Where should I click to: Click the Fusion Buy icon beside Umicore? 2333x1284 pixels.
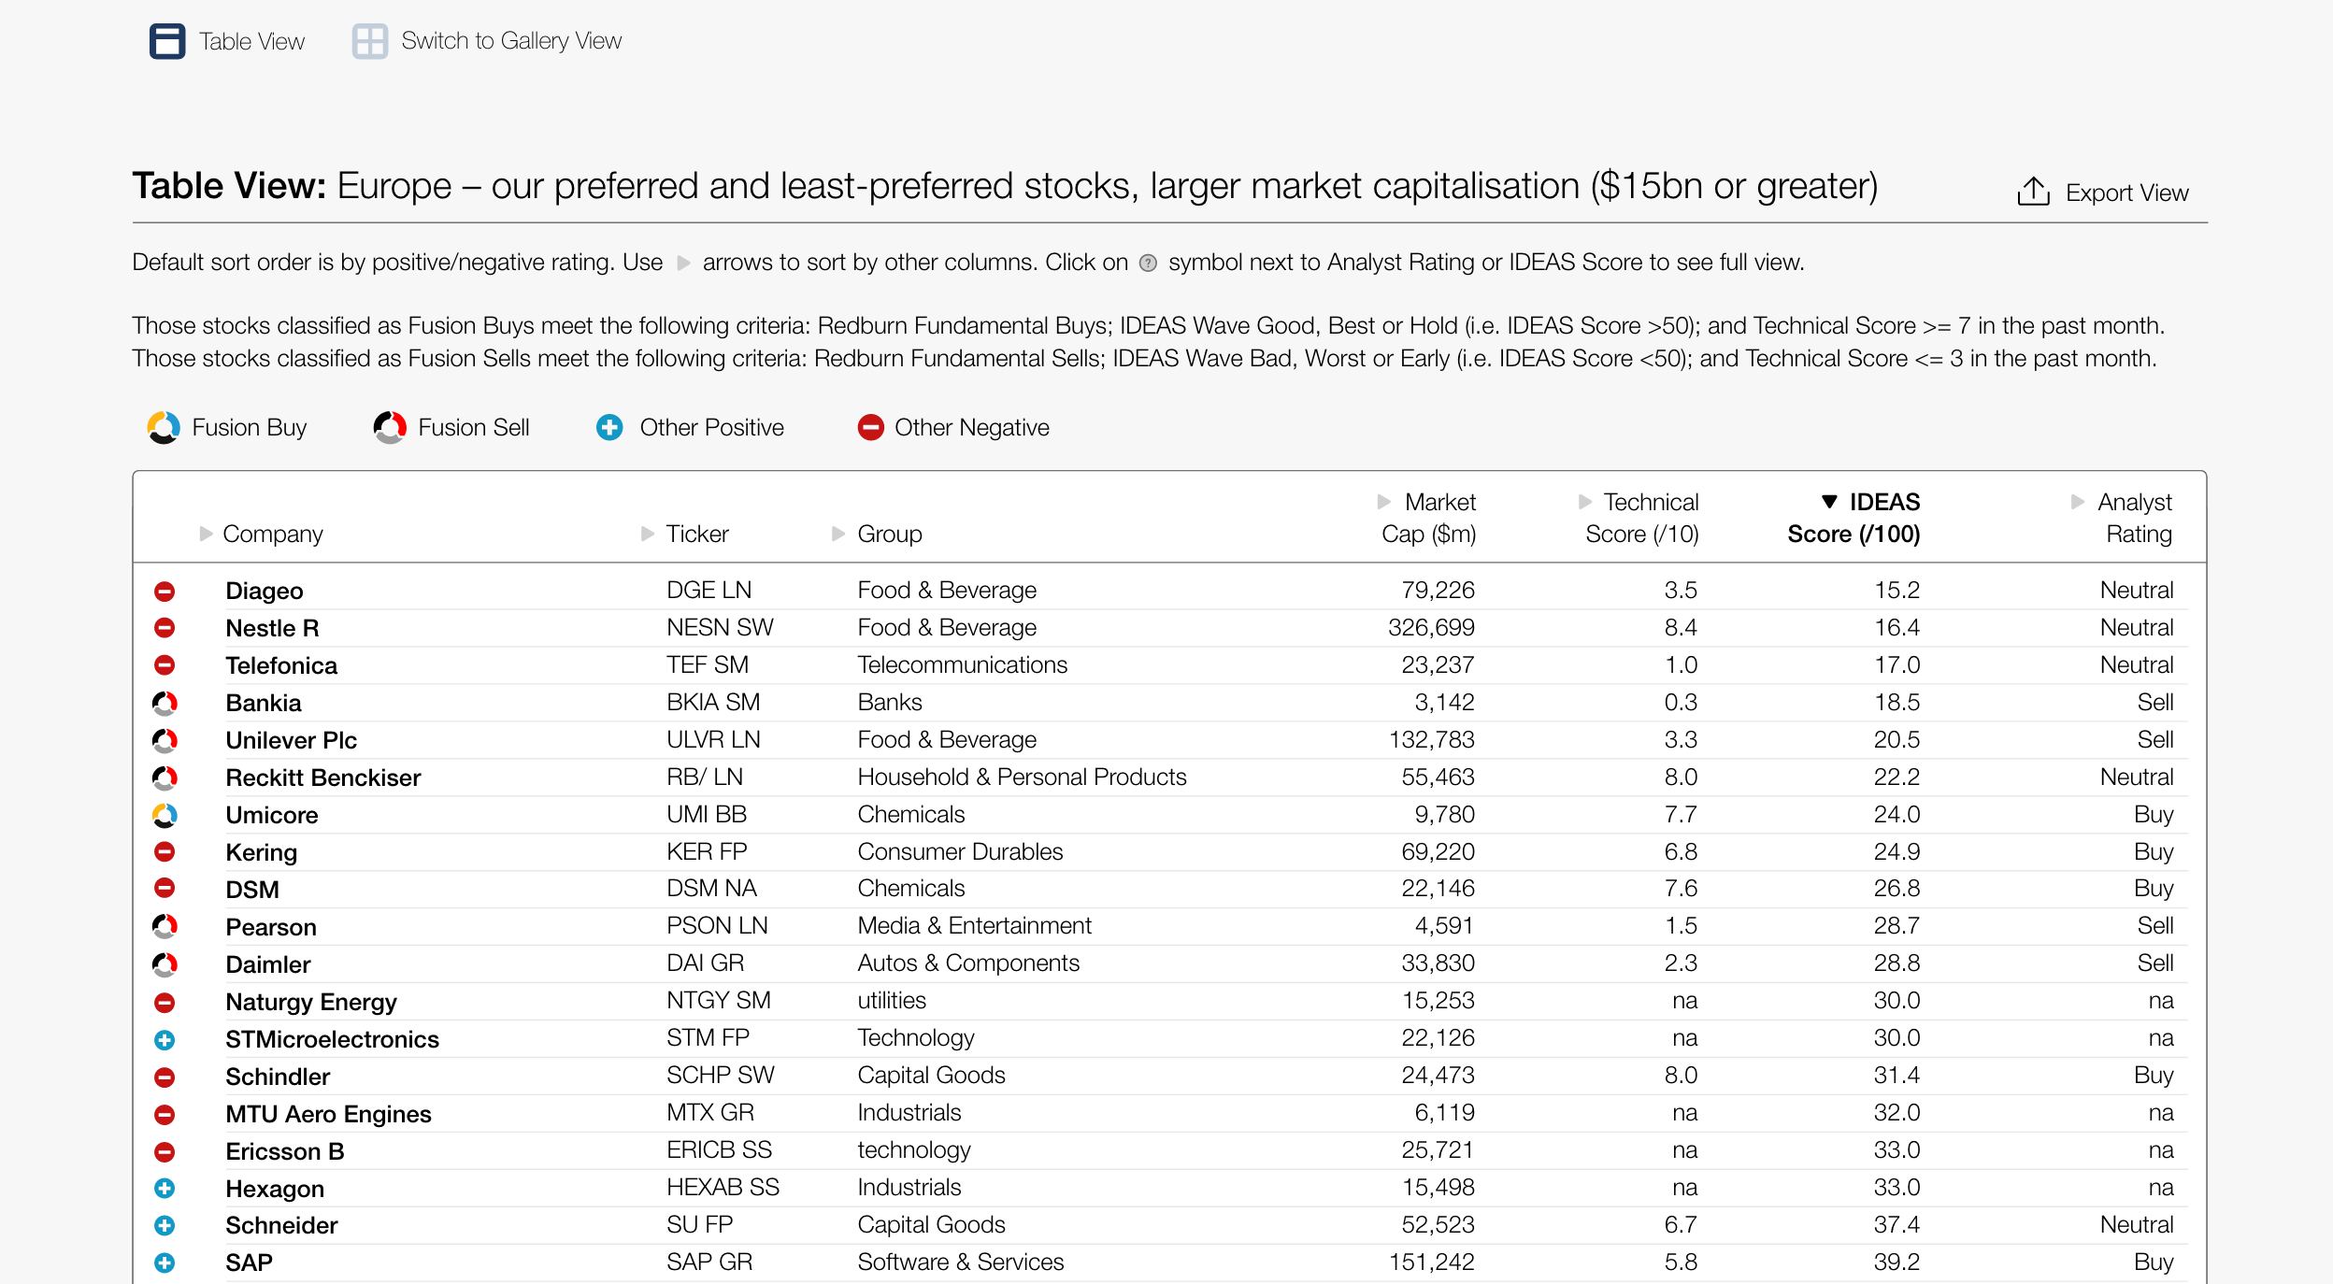(x=165, y=815)
